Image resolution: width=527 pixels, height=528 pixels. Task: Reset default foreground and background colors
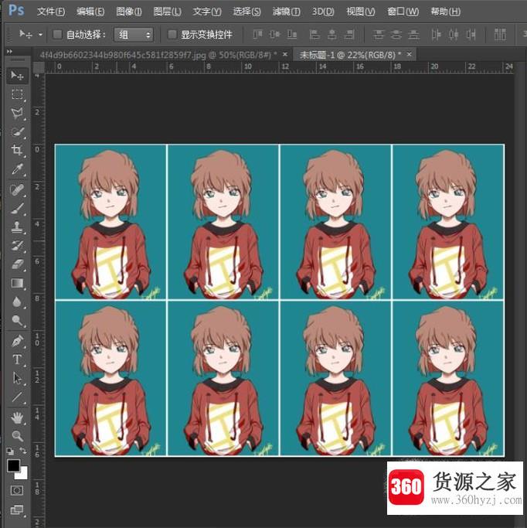10,451
